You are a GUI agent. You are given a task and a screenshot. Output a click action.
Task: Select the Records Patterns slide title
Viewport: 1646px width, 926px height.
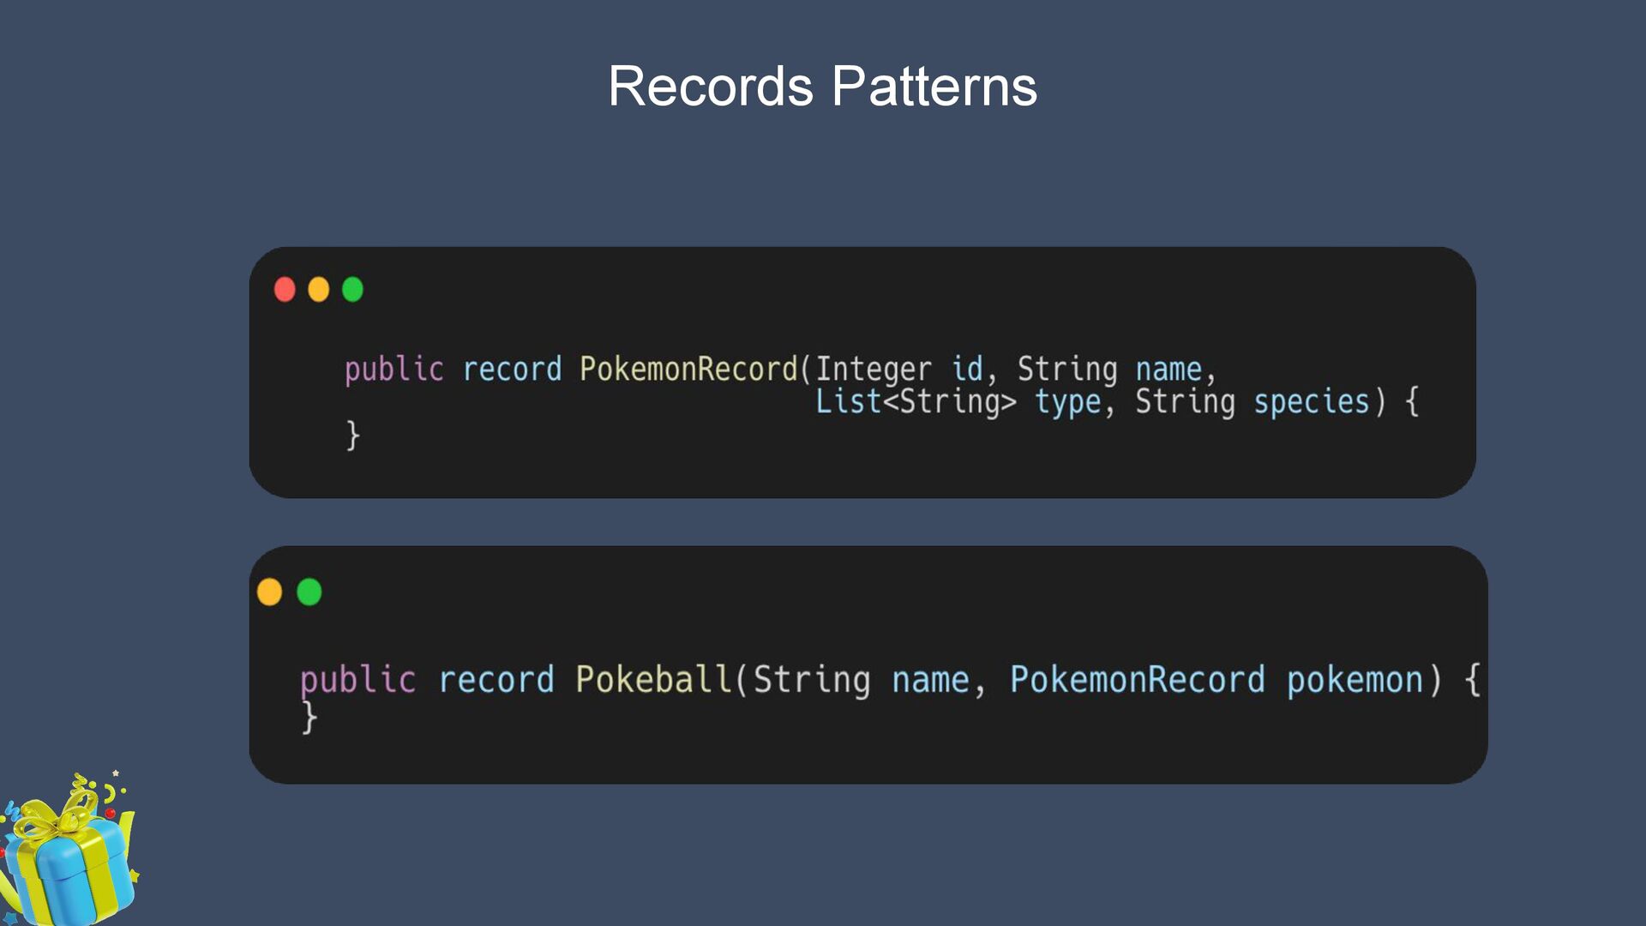tap(822, 86)
